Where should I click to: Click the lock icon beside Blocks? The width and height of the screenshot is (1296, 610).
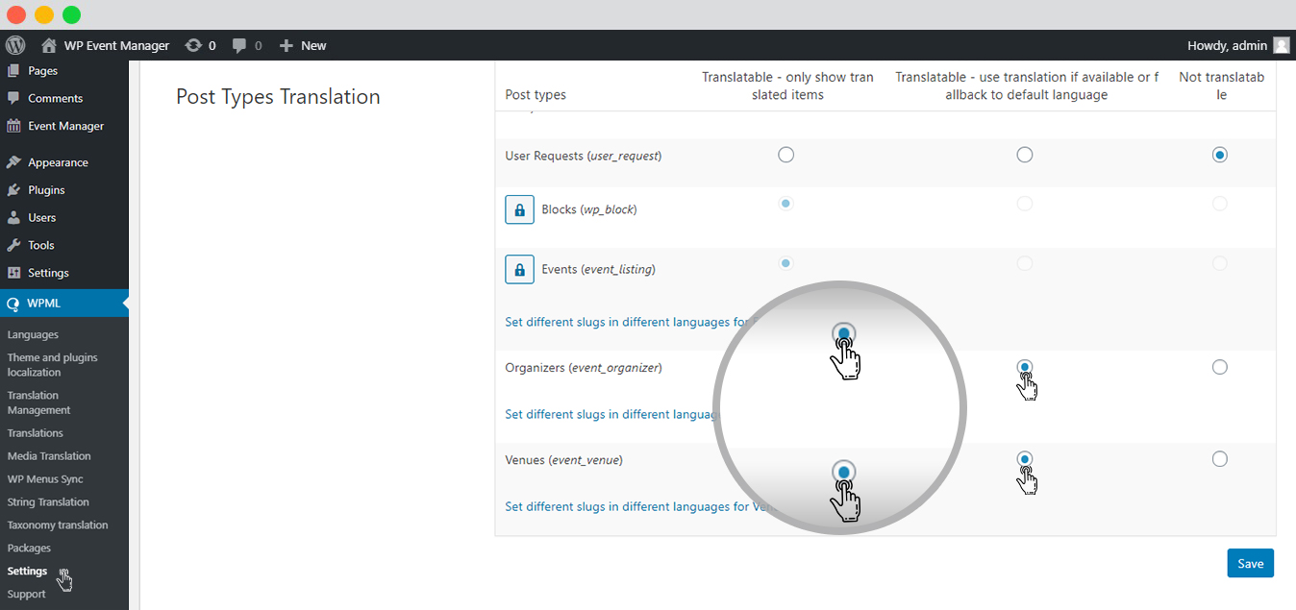[519, 209]
